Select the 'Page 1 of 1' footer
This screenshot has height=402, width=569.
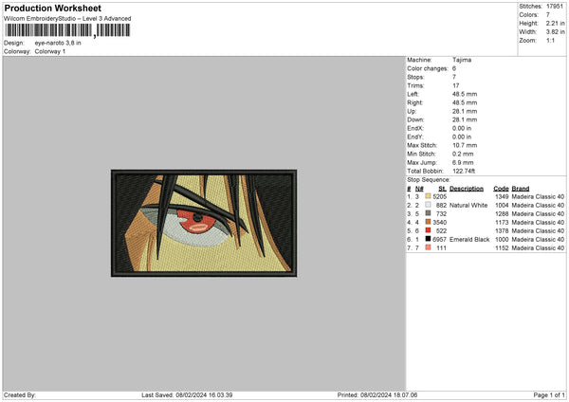(549, 394)
